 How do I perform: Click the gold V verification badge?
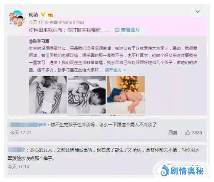pyautogui.click(x=43, y=14)
